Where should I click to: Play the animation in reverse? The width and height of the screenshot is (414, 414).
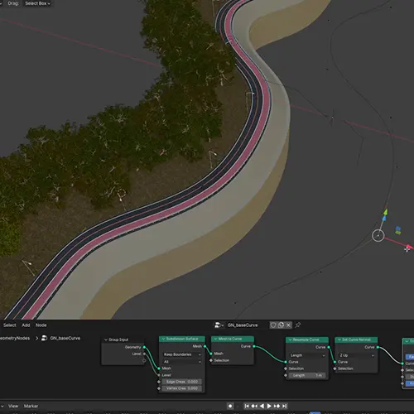[262, 406]
